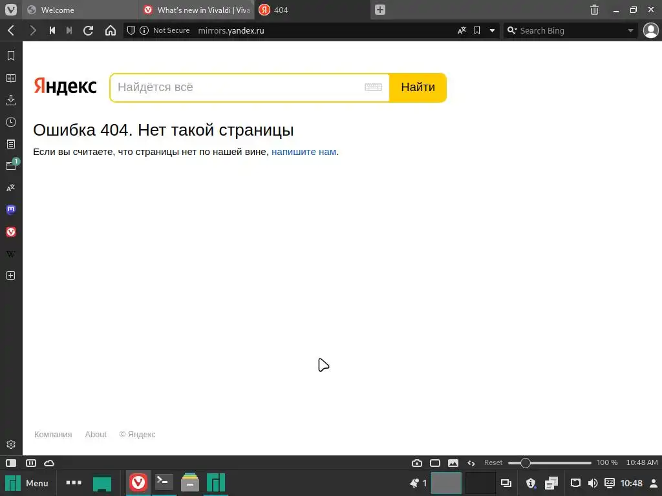The width and height of the screenshot is (662, 496).
Task: Open the Downloads panel
Action: click(11, 100)
